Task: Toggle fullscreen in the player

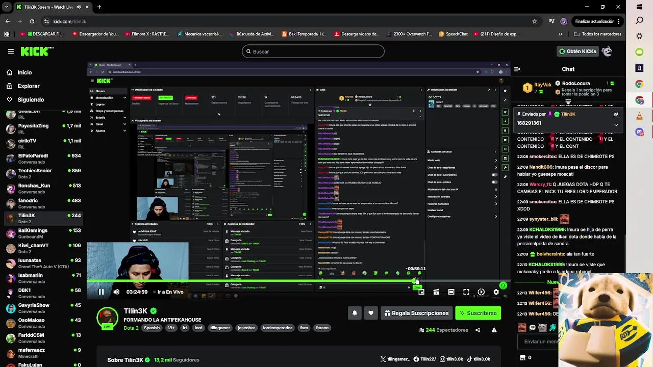Action: (x=466, y=292)
